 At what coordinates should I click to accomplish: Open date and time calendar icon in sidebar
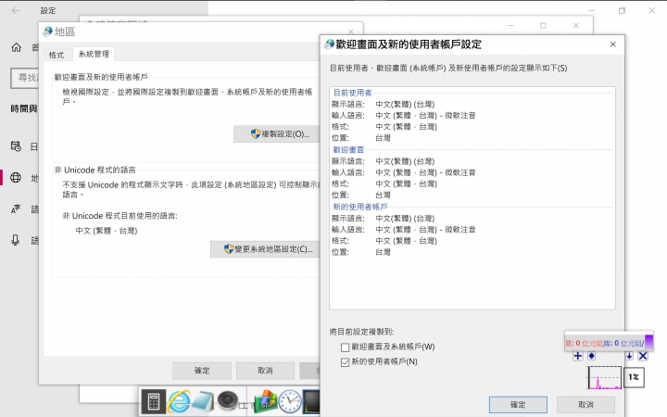16,146
